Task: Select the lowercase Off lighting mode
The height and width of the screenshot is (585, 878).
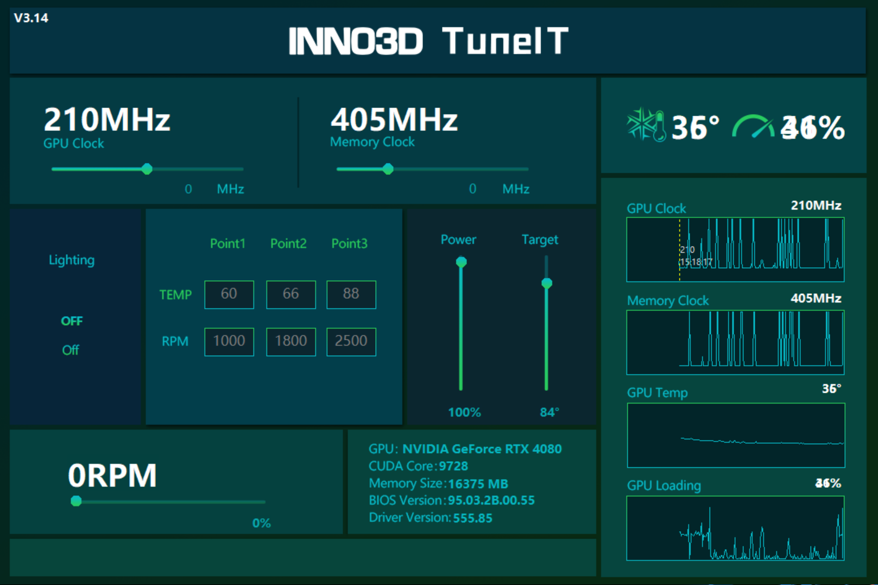Action: [71, 350]
